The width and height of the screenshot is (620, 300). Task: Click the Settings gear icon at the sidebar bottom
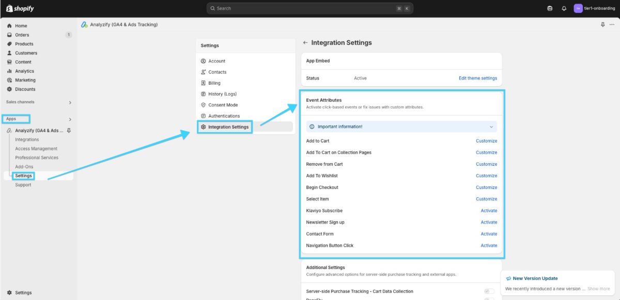[9, 292]
